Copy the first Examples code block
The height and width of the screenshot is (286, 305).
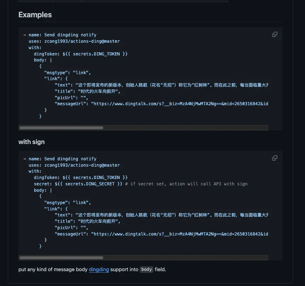pos(275,34)
